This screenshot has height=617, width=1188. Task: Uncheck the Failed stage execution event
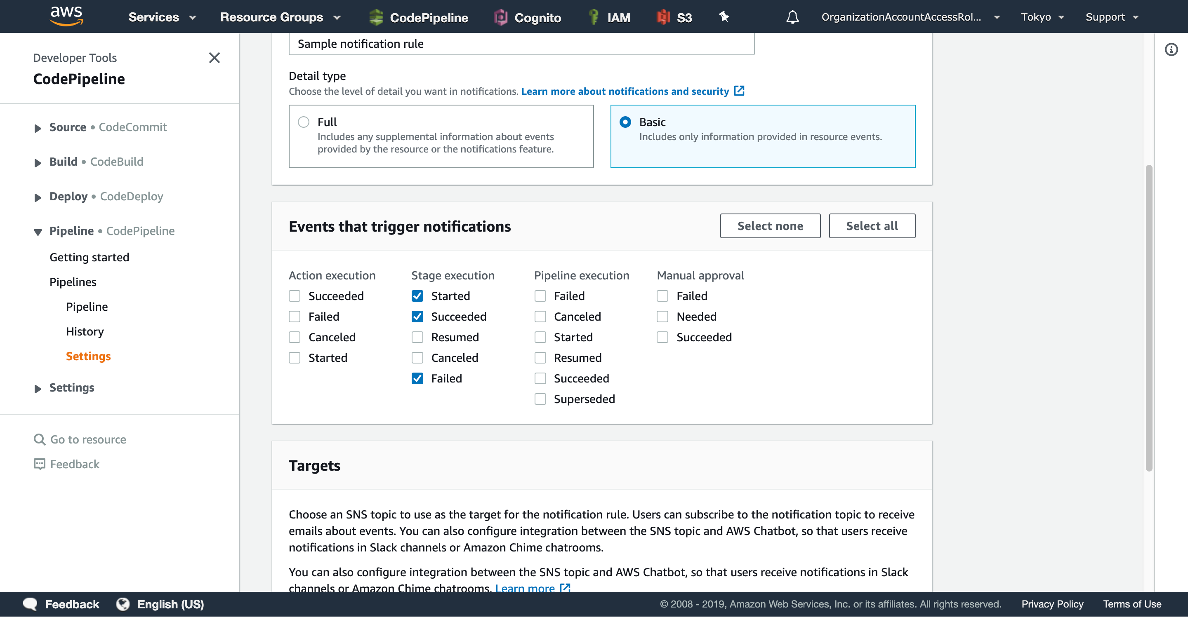[417, 378]
